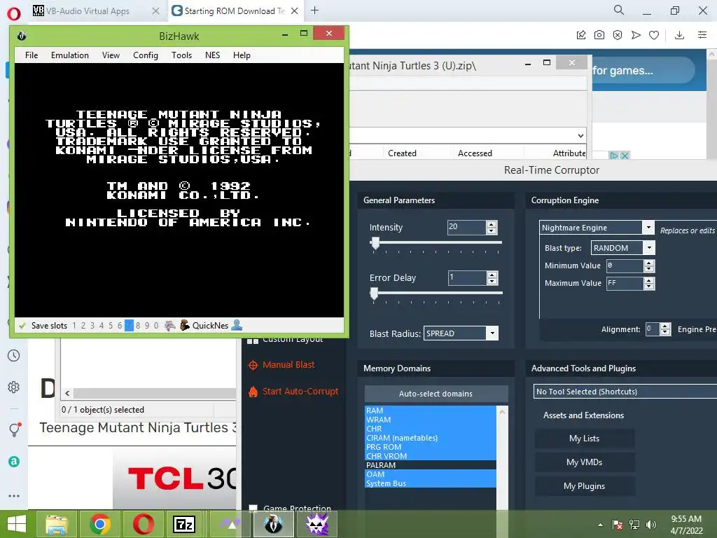Image resolution: width=717 pixels, height=538 pixels.
Task: Launch Chrome from the taskbar
Action: [x=99, y=524]
